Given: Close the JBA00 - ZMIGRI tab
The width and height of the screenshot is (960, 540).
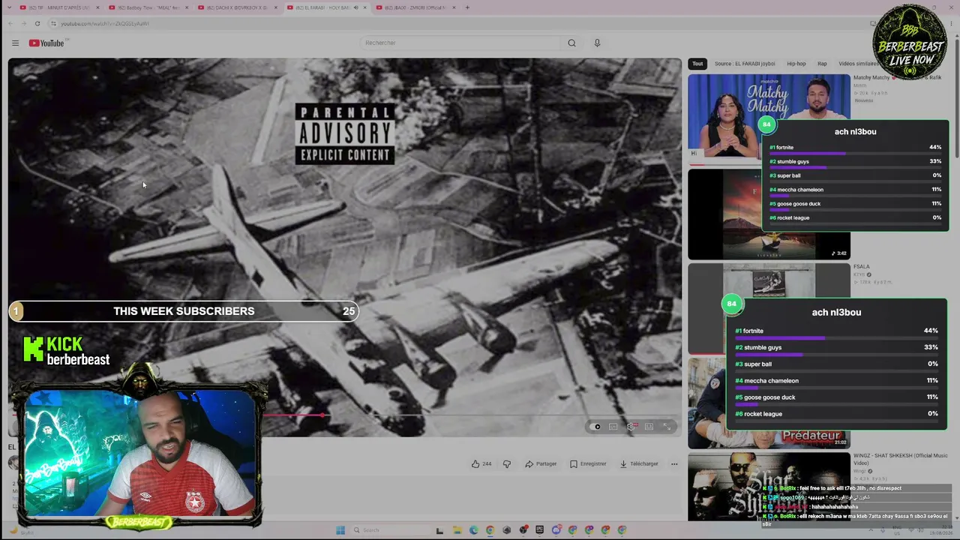Looking at the screenshot, I should 454,7.
